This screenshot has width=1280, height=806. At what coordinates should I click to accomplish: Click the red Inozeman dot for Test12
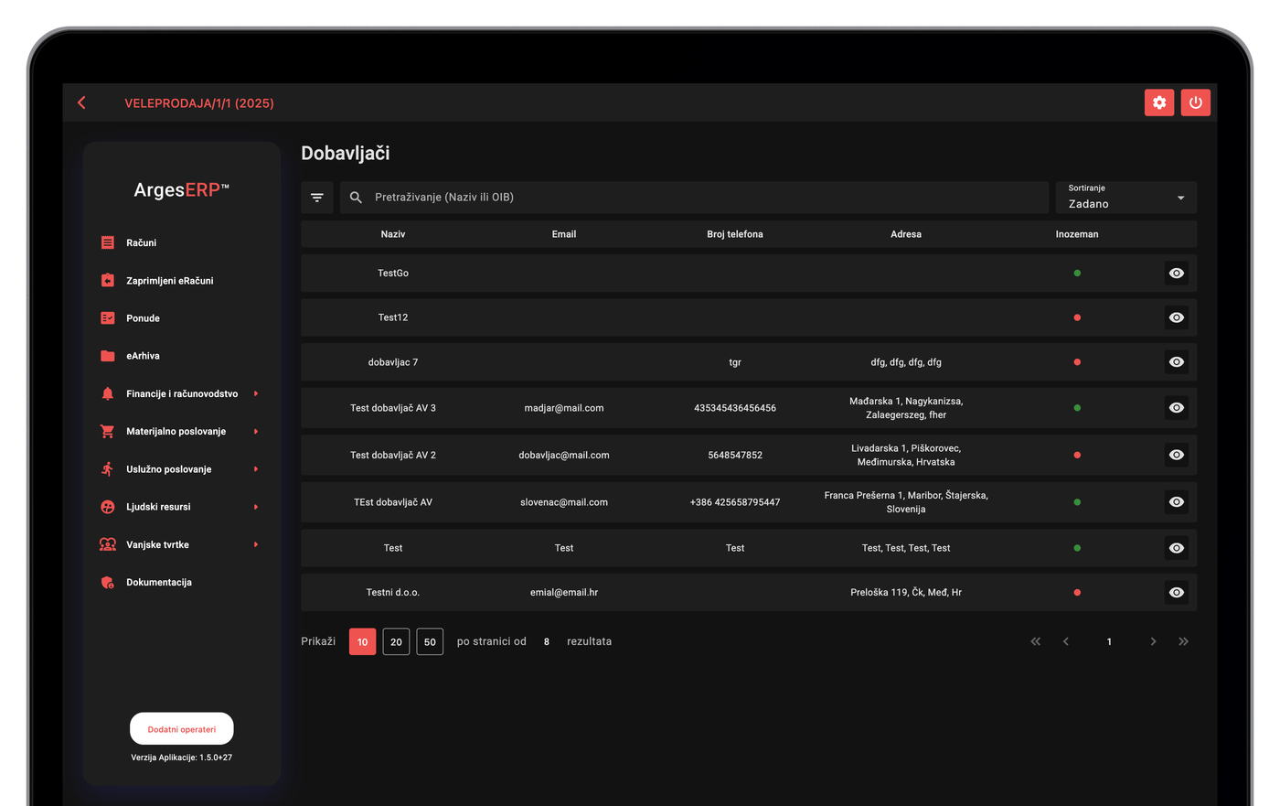[x=1077, y=317]
